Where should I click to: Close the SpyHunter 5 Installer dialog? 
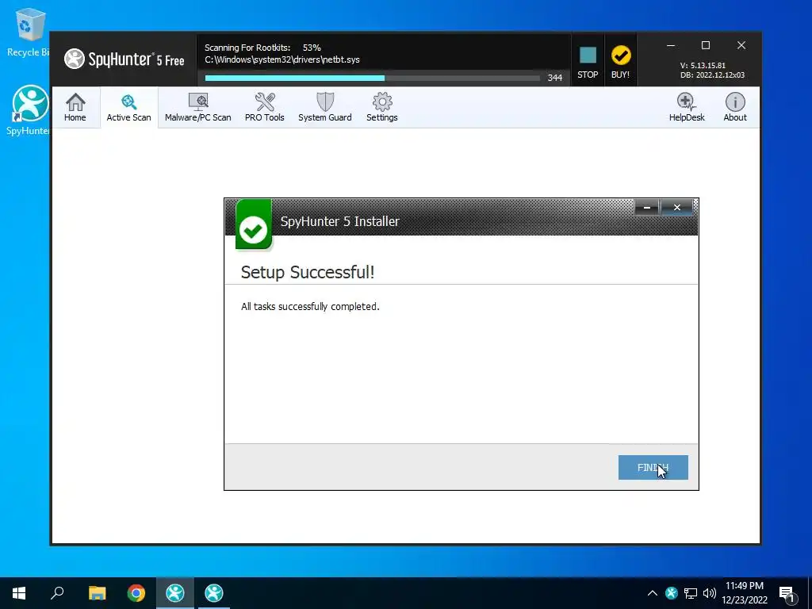[677, 207]
